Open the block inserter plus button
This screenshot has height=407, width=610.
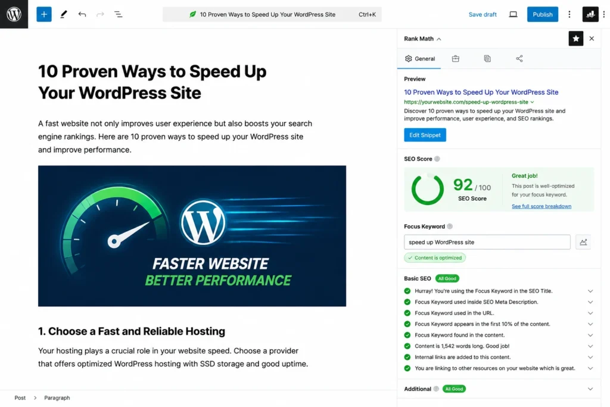coord(44,14)
